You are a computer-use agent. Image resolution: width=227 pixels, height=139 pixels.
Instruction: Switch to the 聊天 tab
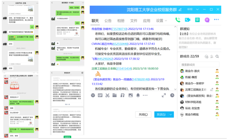pyautogui.click(x=95, y=21)
